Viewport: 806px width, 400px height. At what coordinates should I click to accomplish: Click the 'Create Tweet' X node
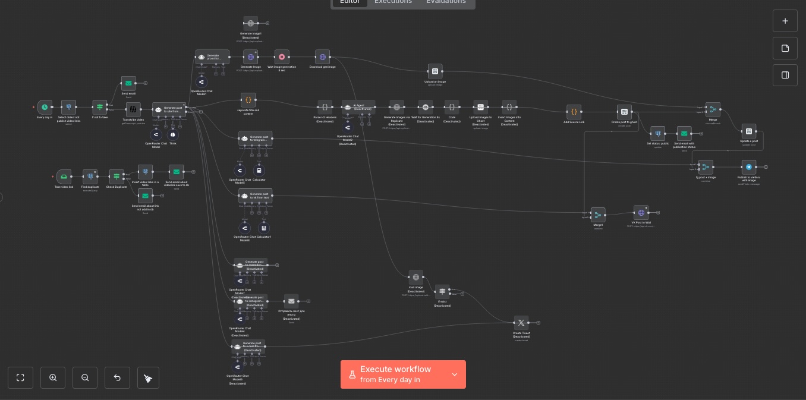coord(521,323)
